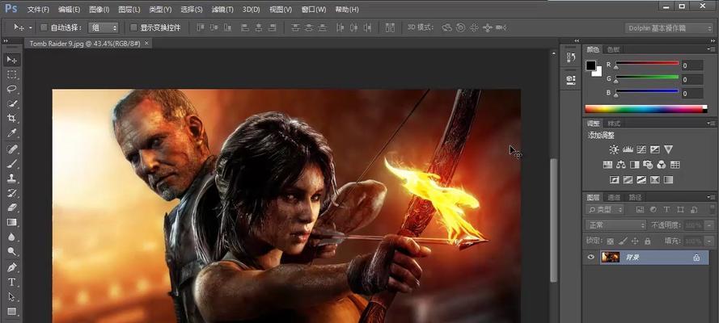Switch to the 通道 channels tab
719x323 pixels.
pyautogui.click(x=614, y=197)
